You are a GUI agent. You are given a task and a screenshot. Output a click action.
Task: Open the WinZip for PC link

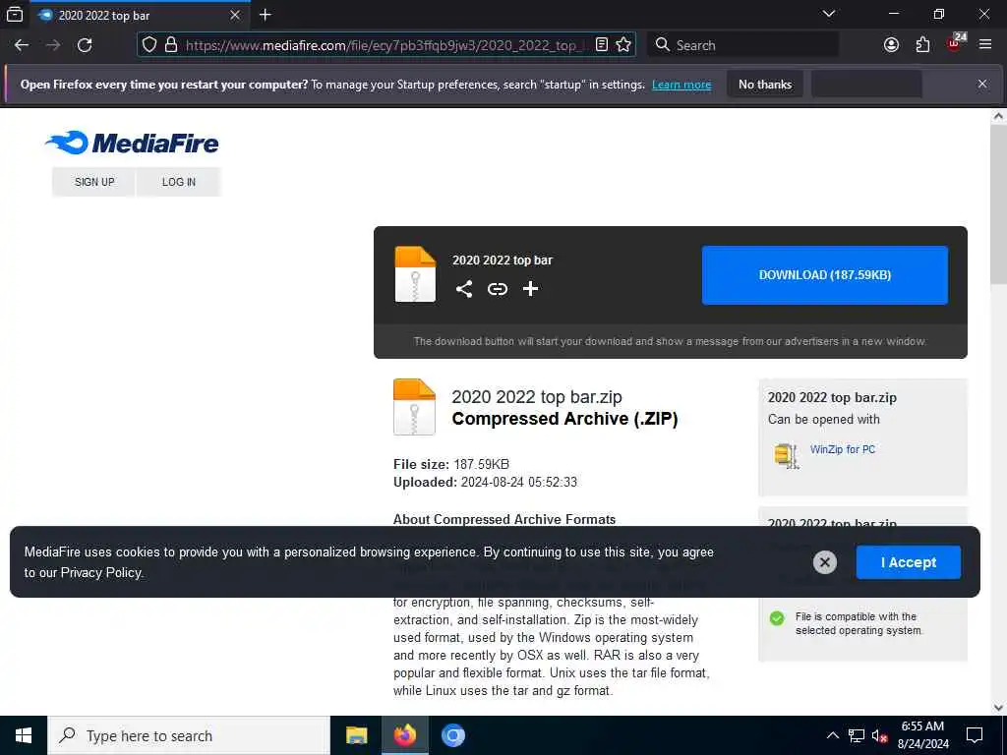pyautogui.click(x=843, y=449)
